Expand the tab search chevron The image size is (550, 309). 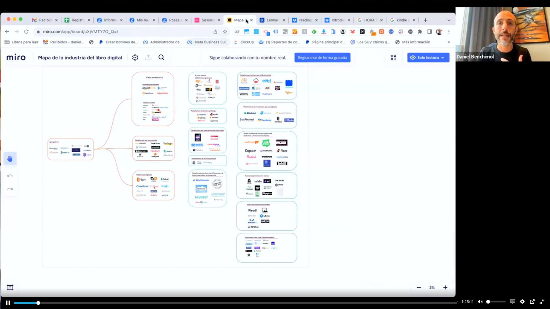(x=449, y=20)
